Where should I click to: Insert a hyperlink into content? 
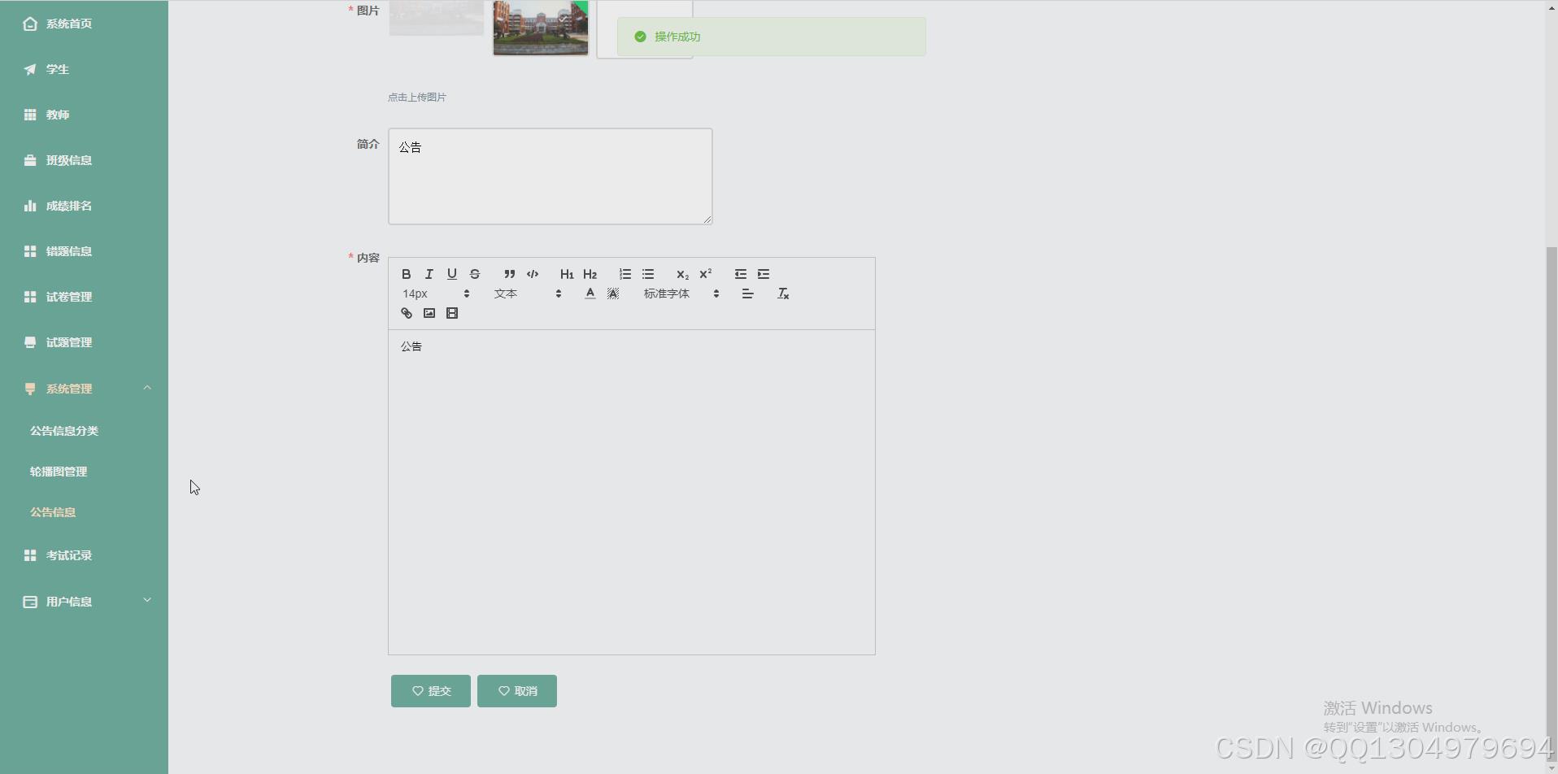[x=407, y=313]
